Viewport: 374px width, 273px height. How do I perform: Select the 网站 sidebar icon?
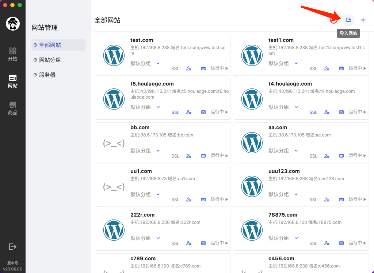pos(13,81)
